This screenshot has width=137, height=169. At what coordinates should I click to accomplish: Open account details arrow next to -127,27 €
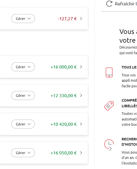(81, 19)
